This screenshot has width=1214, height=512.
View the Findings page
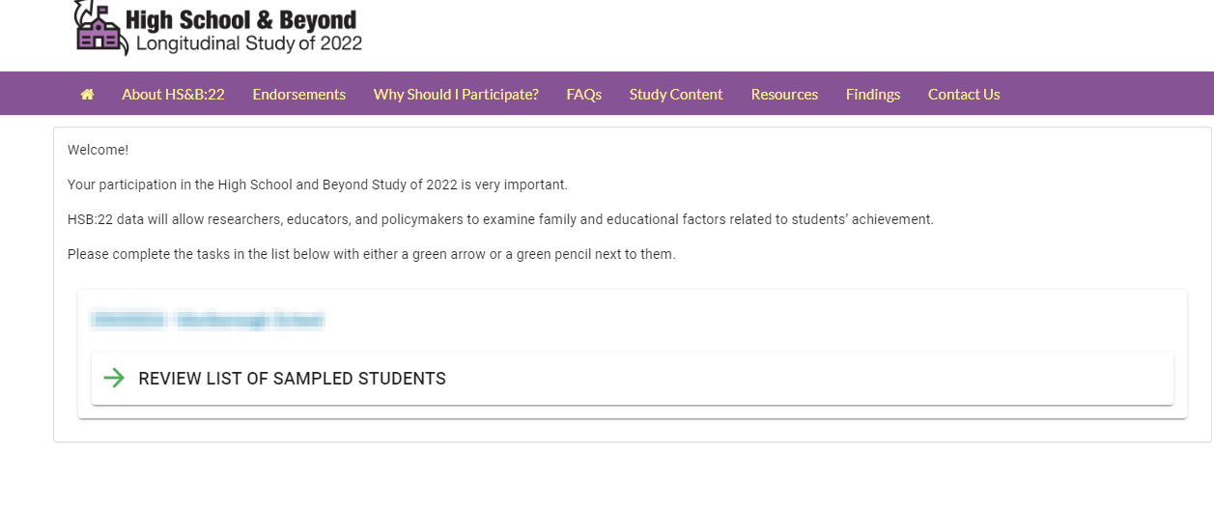(873, 94)
